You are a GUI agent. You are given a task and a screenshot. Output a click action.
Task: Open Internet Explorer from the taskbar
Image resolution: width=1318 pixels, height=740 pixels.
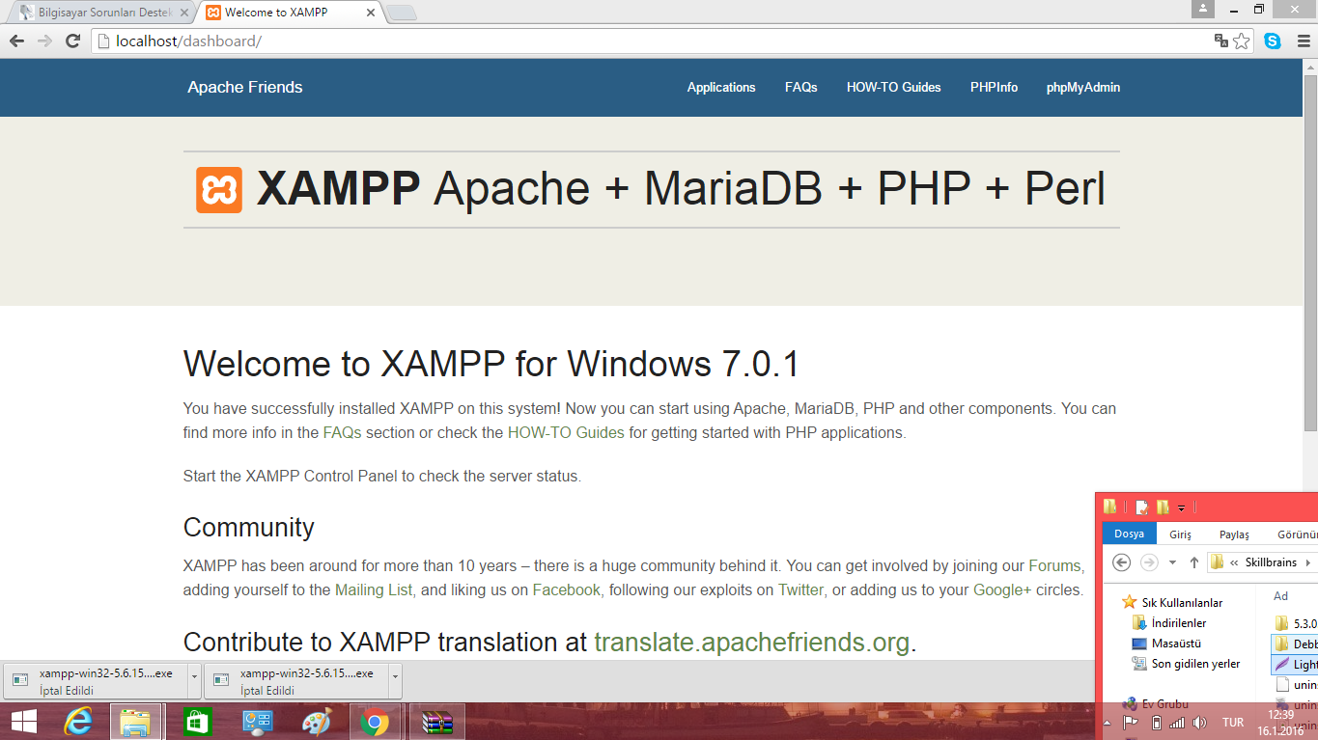click(x=79, y=722)
